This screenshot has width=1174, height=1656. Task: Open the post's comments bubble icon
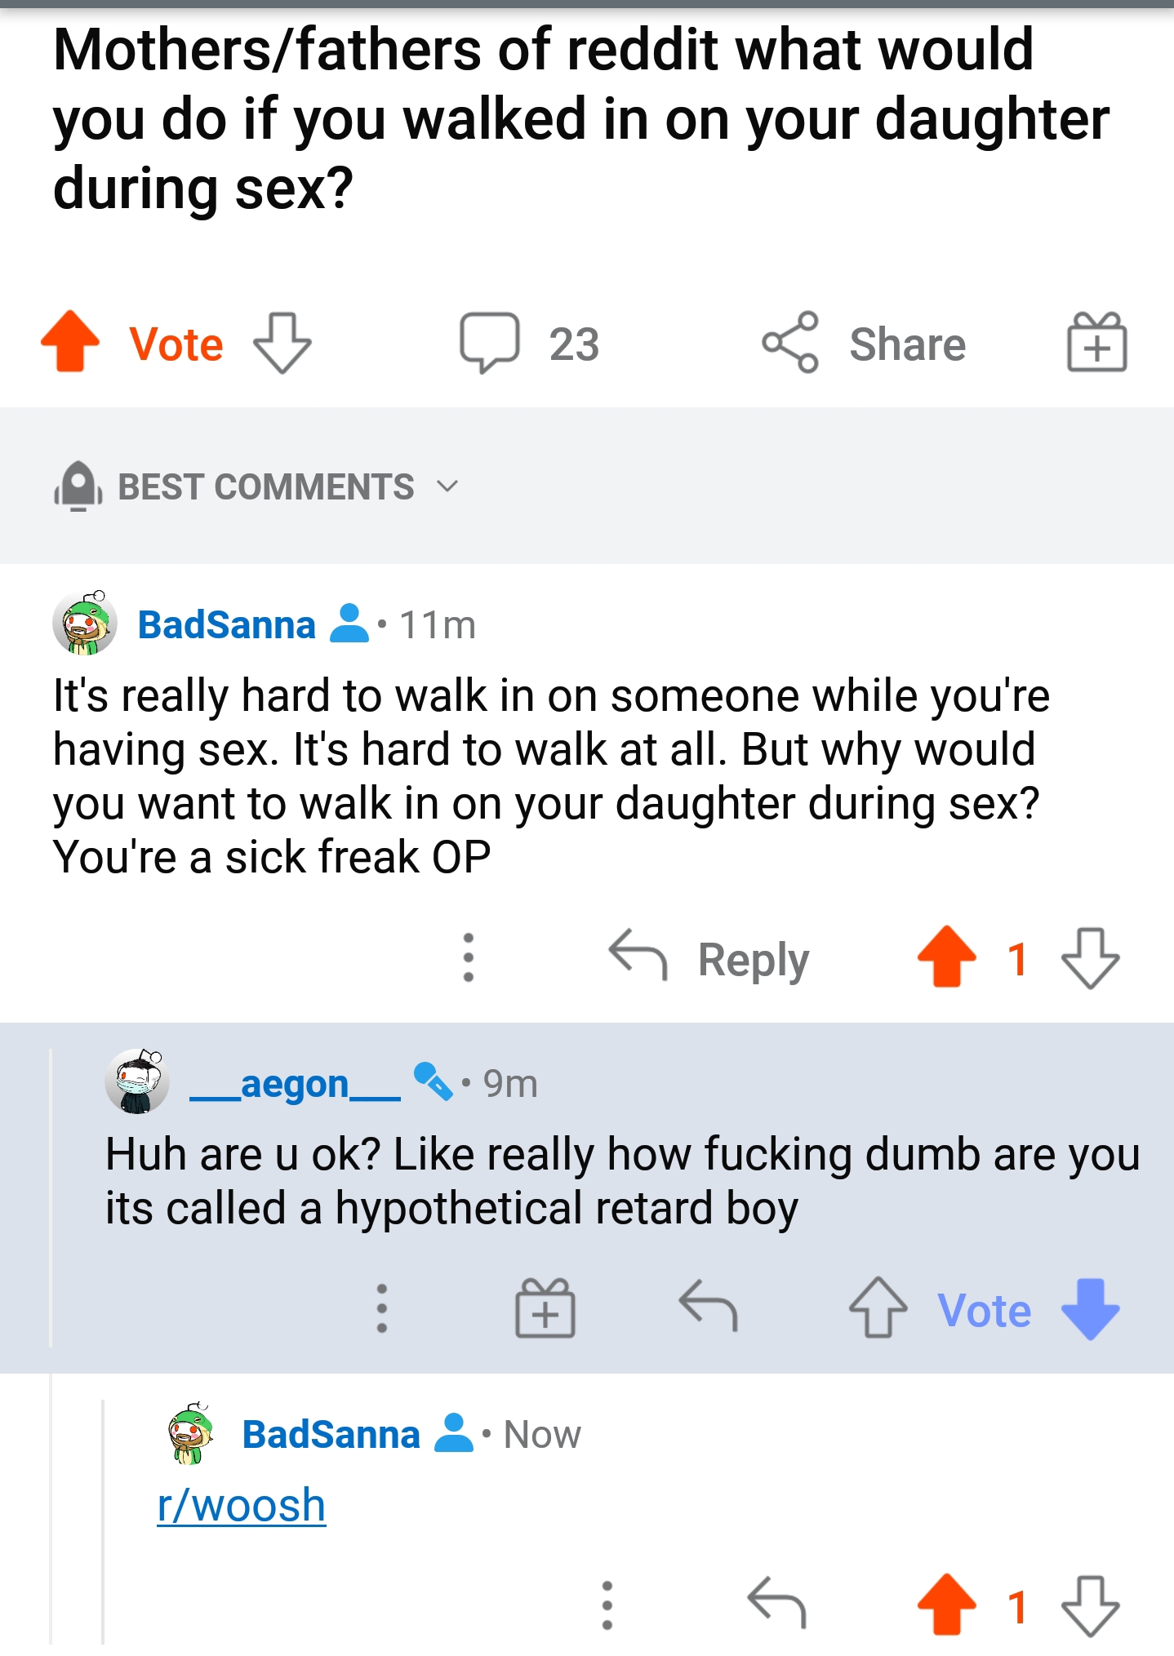click(x=490, y=342)
